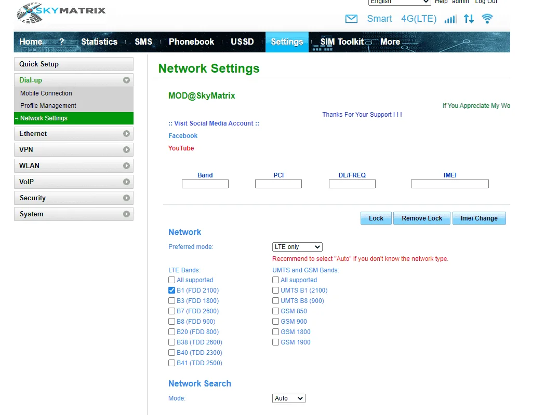545x415 pixels.
Task: Enable B38 (TDD 2600) band
Action: 171,342
